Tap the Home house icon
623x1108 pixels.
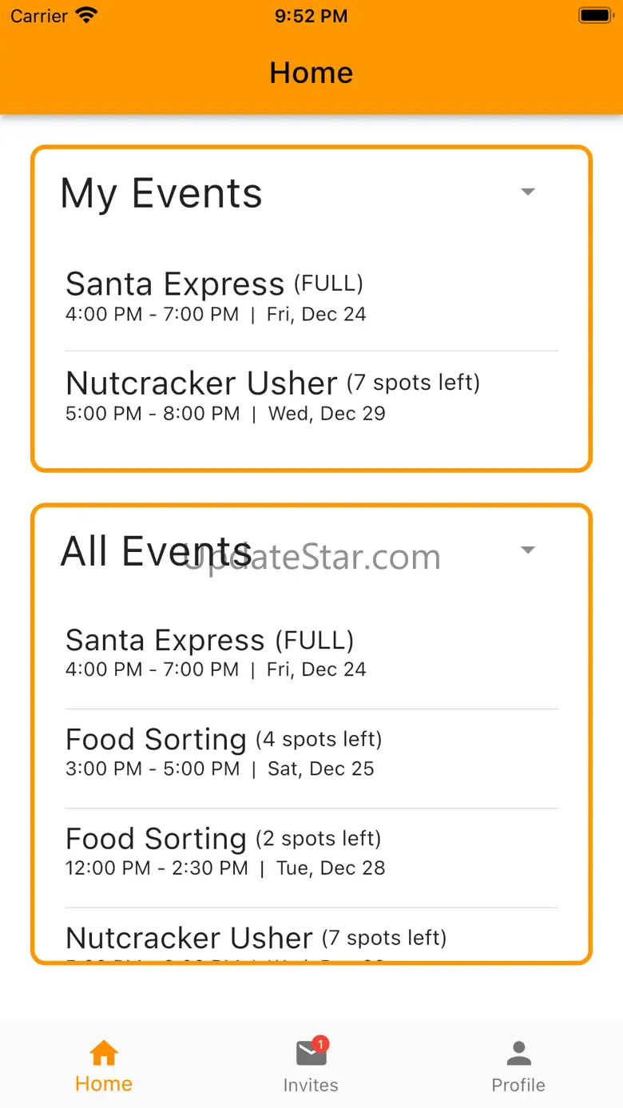click(x=104, y=1053)
